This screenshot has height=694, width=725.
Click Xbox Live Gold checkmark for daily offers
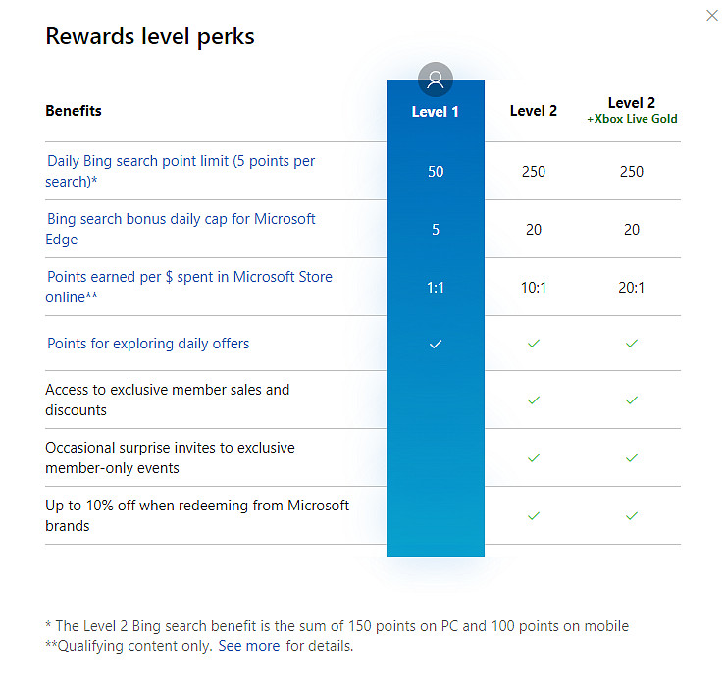[x=632, y=344]
